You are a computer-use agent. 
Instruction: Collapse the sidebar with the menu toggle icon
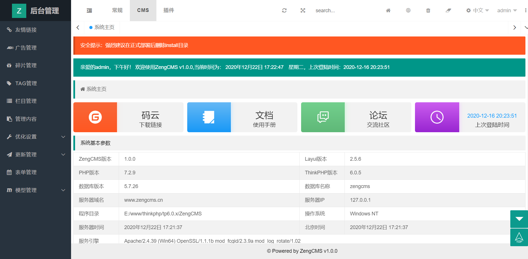tap(89, 11)
